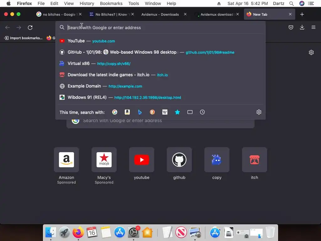321x241 pixels.
Task: Open Preview app in the Dock
Action: [195, 233]
